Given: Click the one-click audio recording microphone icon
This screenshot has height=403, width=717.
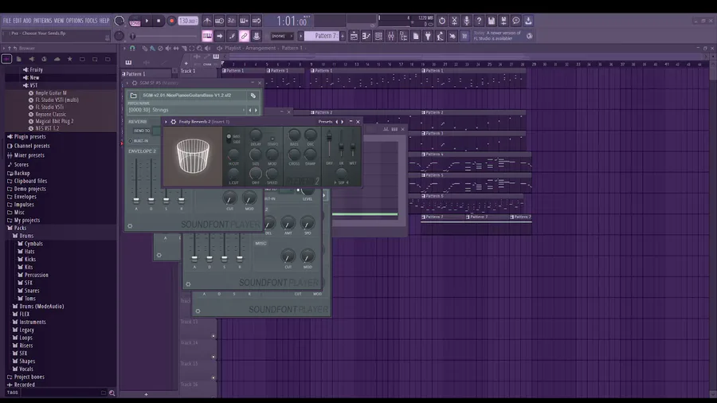Looking at the screenshot, I should [466, 21].
